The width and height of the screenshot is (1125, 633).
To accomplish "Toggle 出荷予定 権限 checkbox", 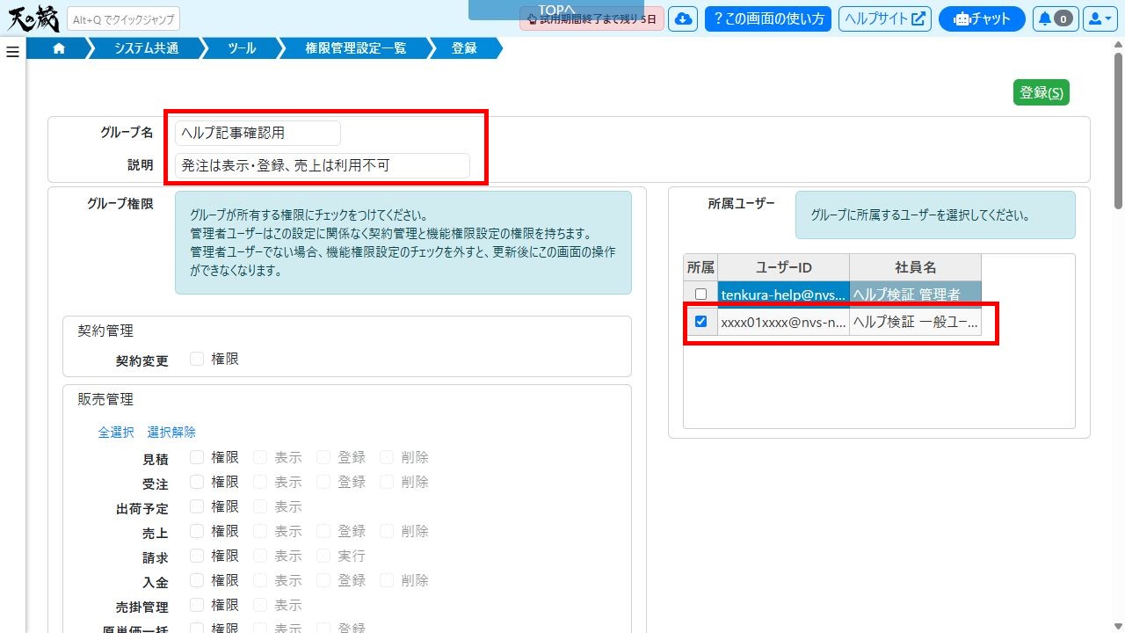I will coord(197,506).
